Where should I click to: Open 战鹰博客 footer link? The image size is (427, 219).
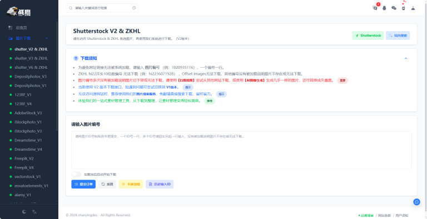[366, 215]
